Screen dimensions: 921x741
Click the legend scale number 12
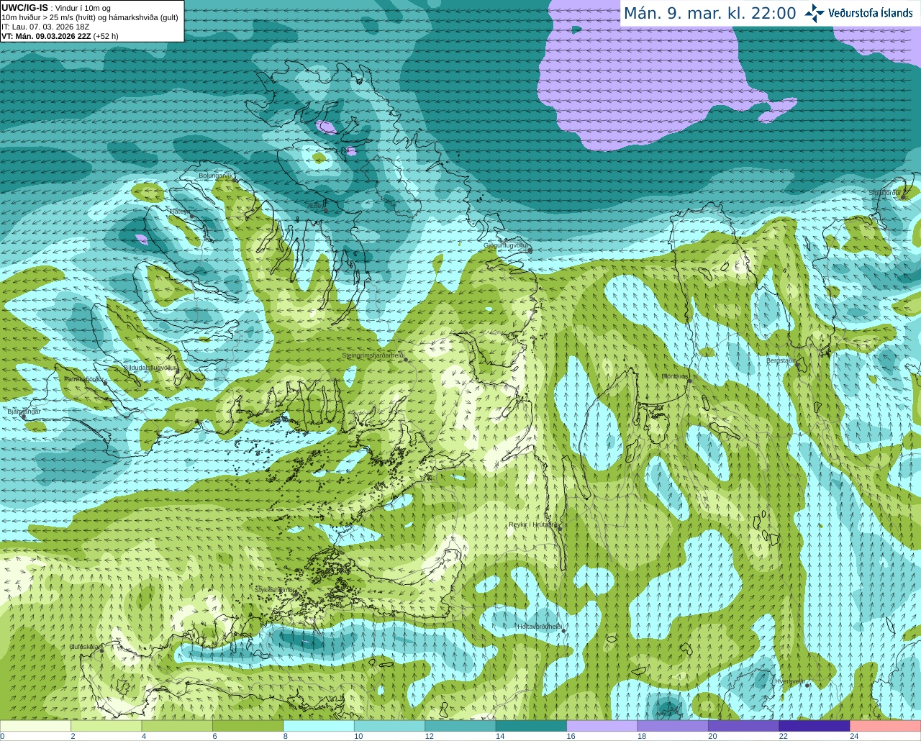pyautogui.click(x=429, y=736)
